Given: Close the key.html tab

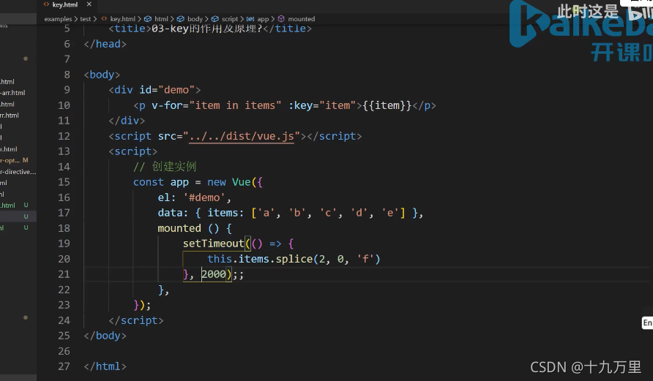Looking at the screenshot, I should [x=89, y=4].
